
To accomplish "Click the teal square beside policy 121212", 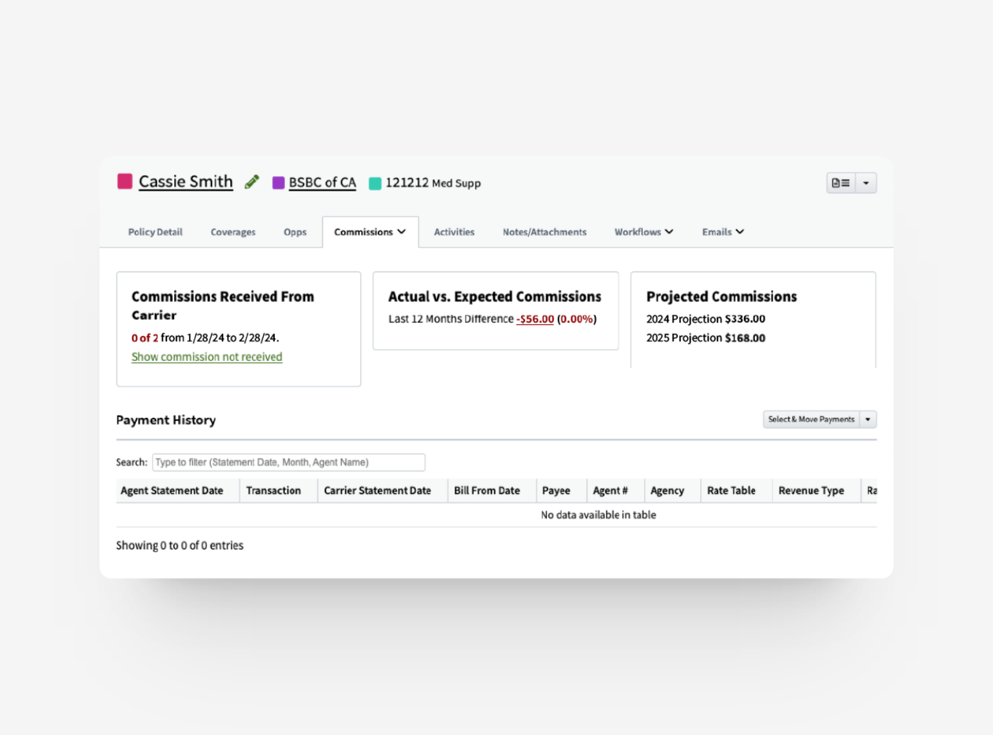I will (375, 184).
